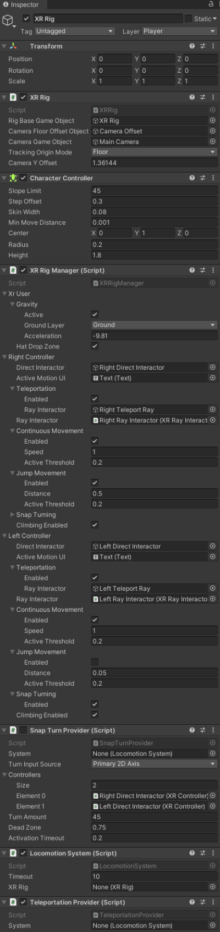220x932 pixels.
Task: Open the Layer dropdown showing Player
Action: pyautogui.click(x=179, y=31)
